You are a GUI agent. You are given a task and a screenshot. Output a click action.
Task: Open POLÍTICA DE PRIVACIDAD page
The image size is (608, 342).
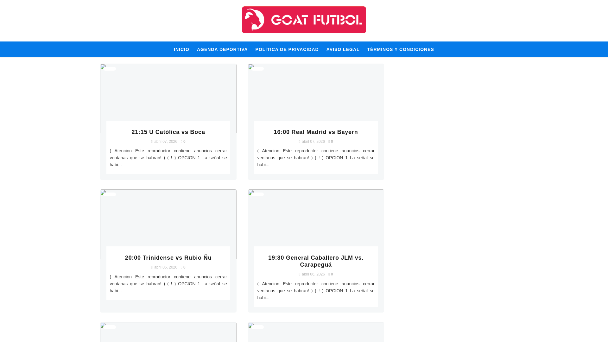click(287, 49)
